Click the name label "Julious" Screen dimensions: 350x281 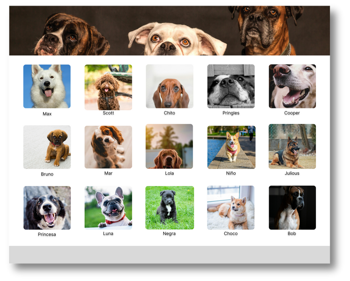click(292, 173)
